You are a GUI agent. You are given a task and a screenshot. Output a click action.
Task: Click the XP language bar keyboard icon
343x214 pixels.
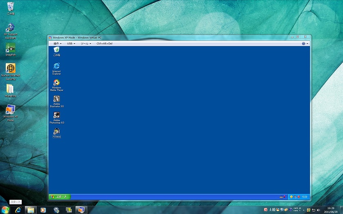pyautogui.click(x=281, y=197)
